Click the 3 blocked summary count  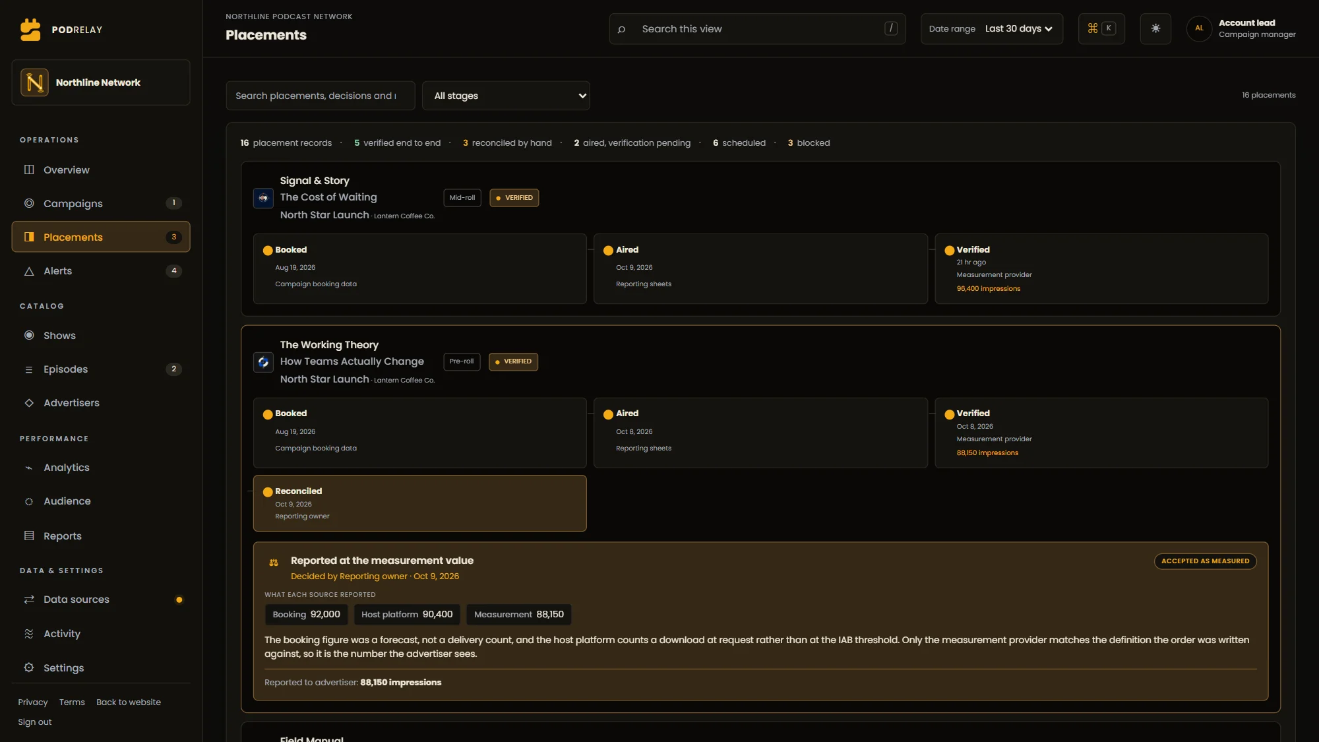click(x=809, y=143)
